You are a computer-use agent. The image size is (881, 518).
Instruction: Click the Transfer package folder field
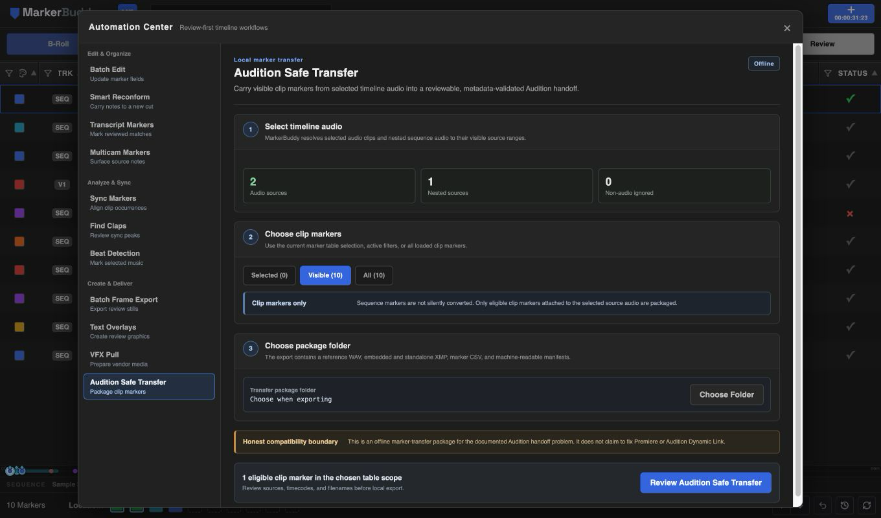coord(507,394)
